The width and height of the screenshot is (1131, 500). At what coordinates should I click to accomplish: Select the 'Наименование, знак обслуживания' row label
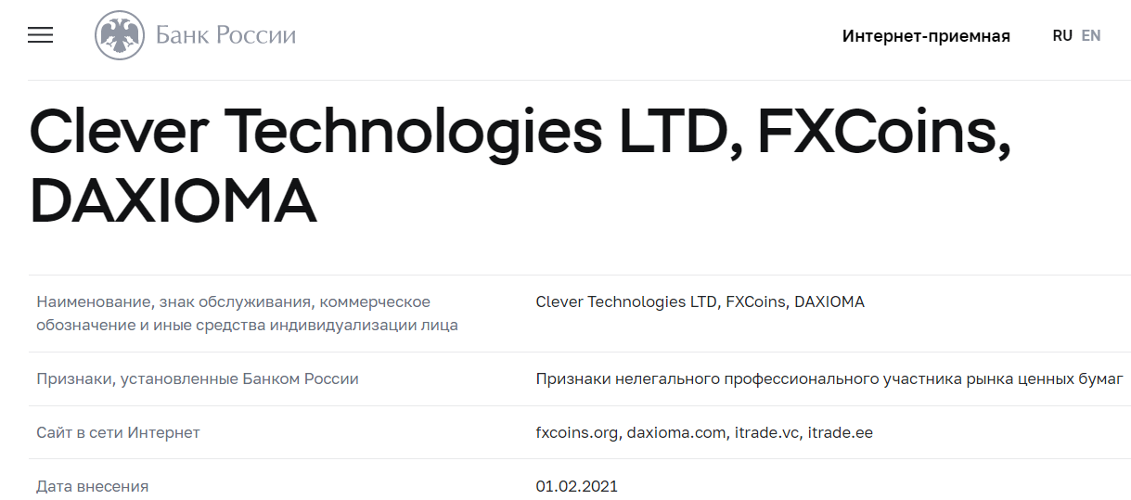click(247, 314)
